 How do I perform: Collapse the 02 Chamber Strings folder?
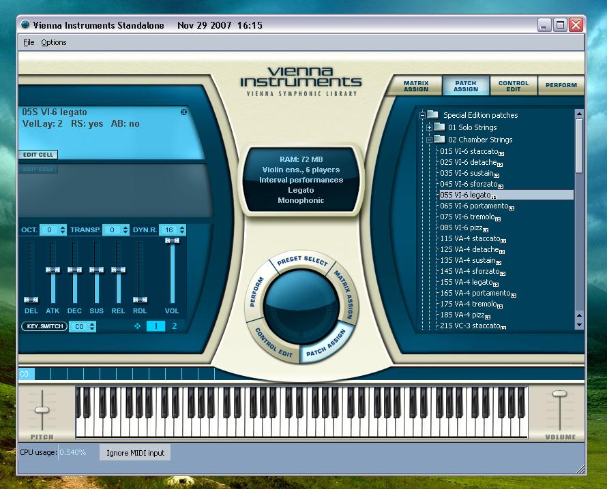429,140
